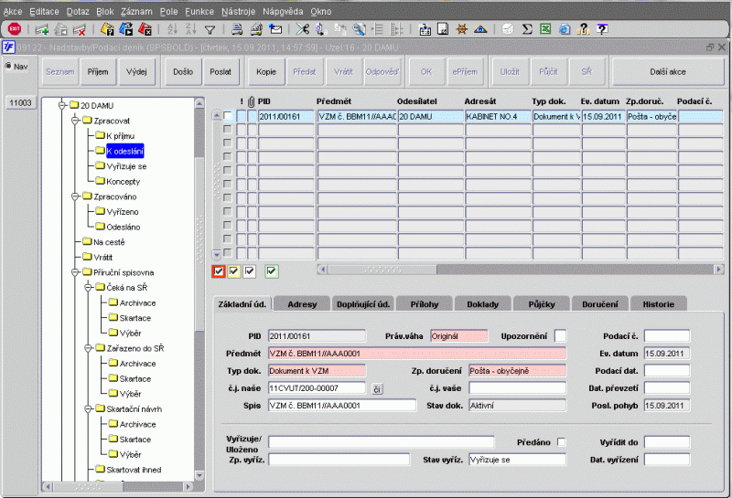Click into the Vyřídit do field
Image resolution: width=732 pixels, height=498 pixels.
click(x=666, y=442)
